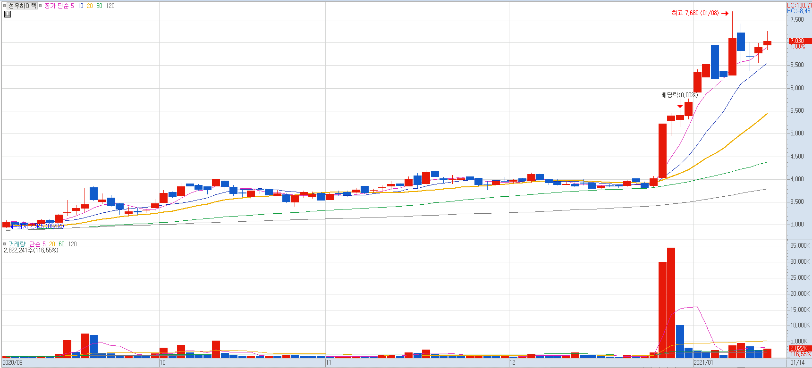The height and width of the screenshot is (368, 812).
Task: Click the 성우하이텍 stock name button
Action: (x=22, y=6)
